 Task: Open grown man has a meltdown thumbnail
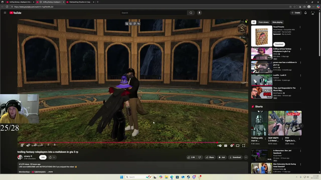coord(262,66)
